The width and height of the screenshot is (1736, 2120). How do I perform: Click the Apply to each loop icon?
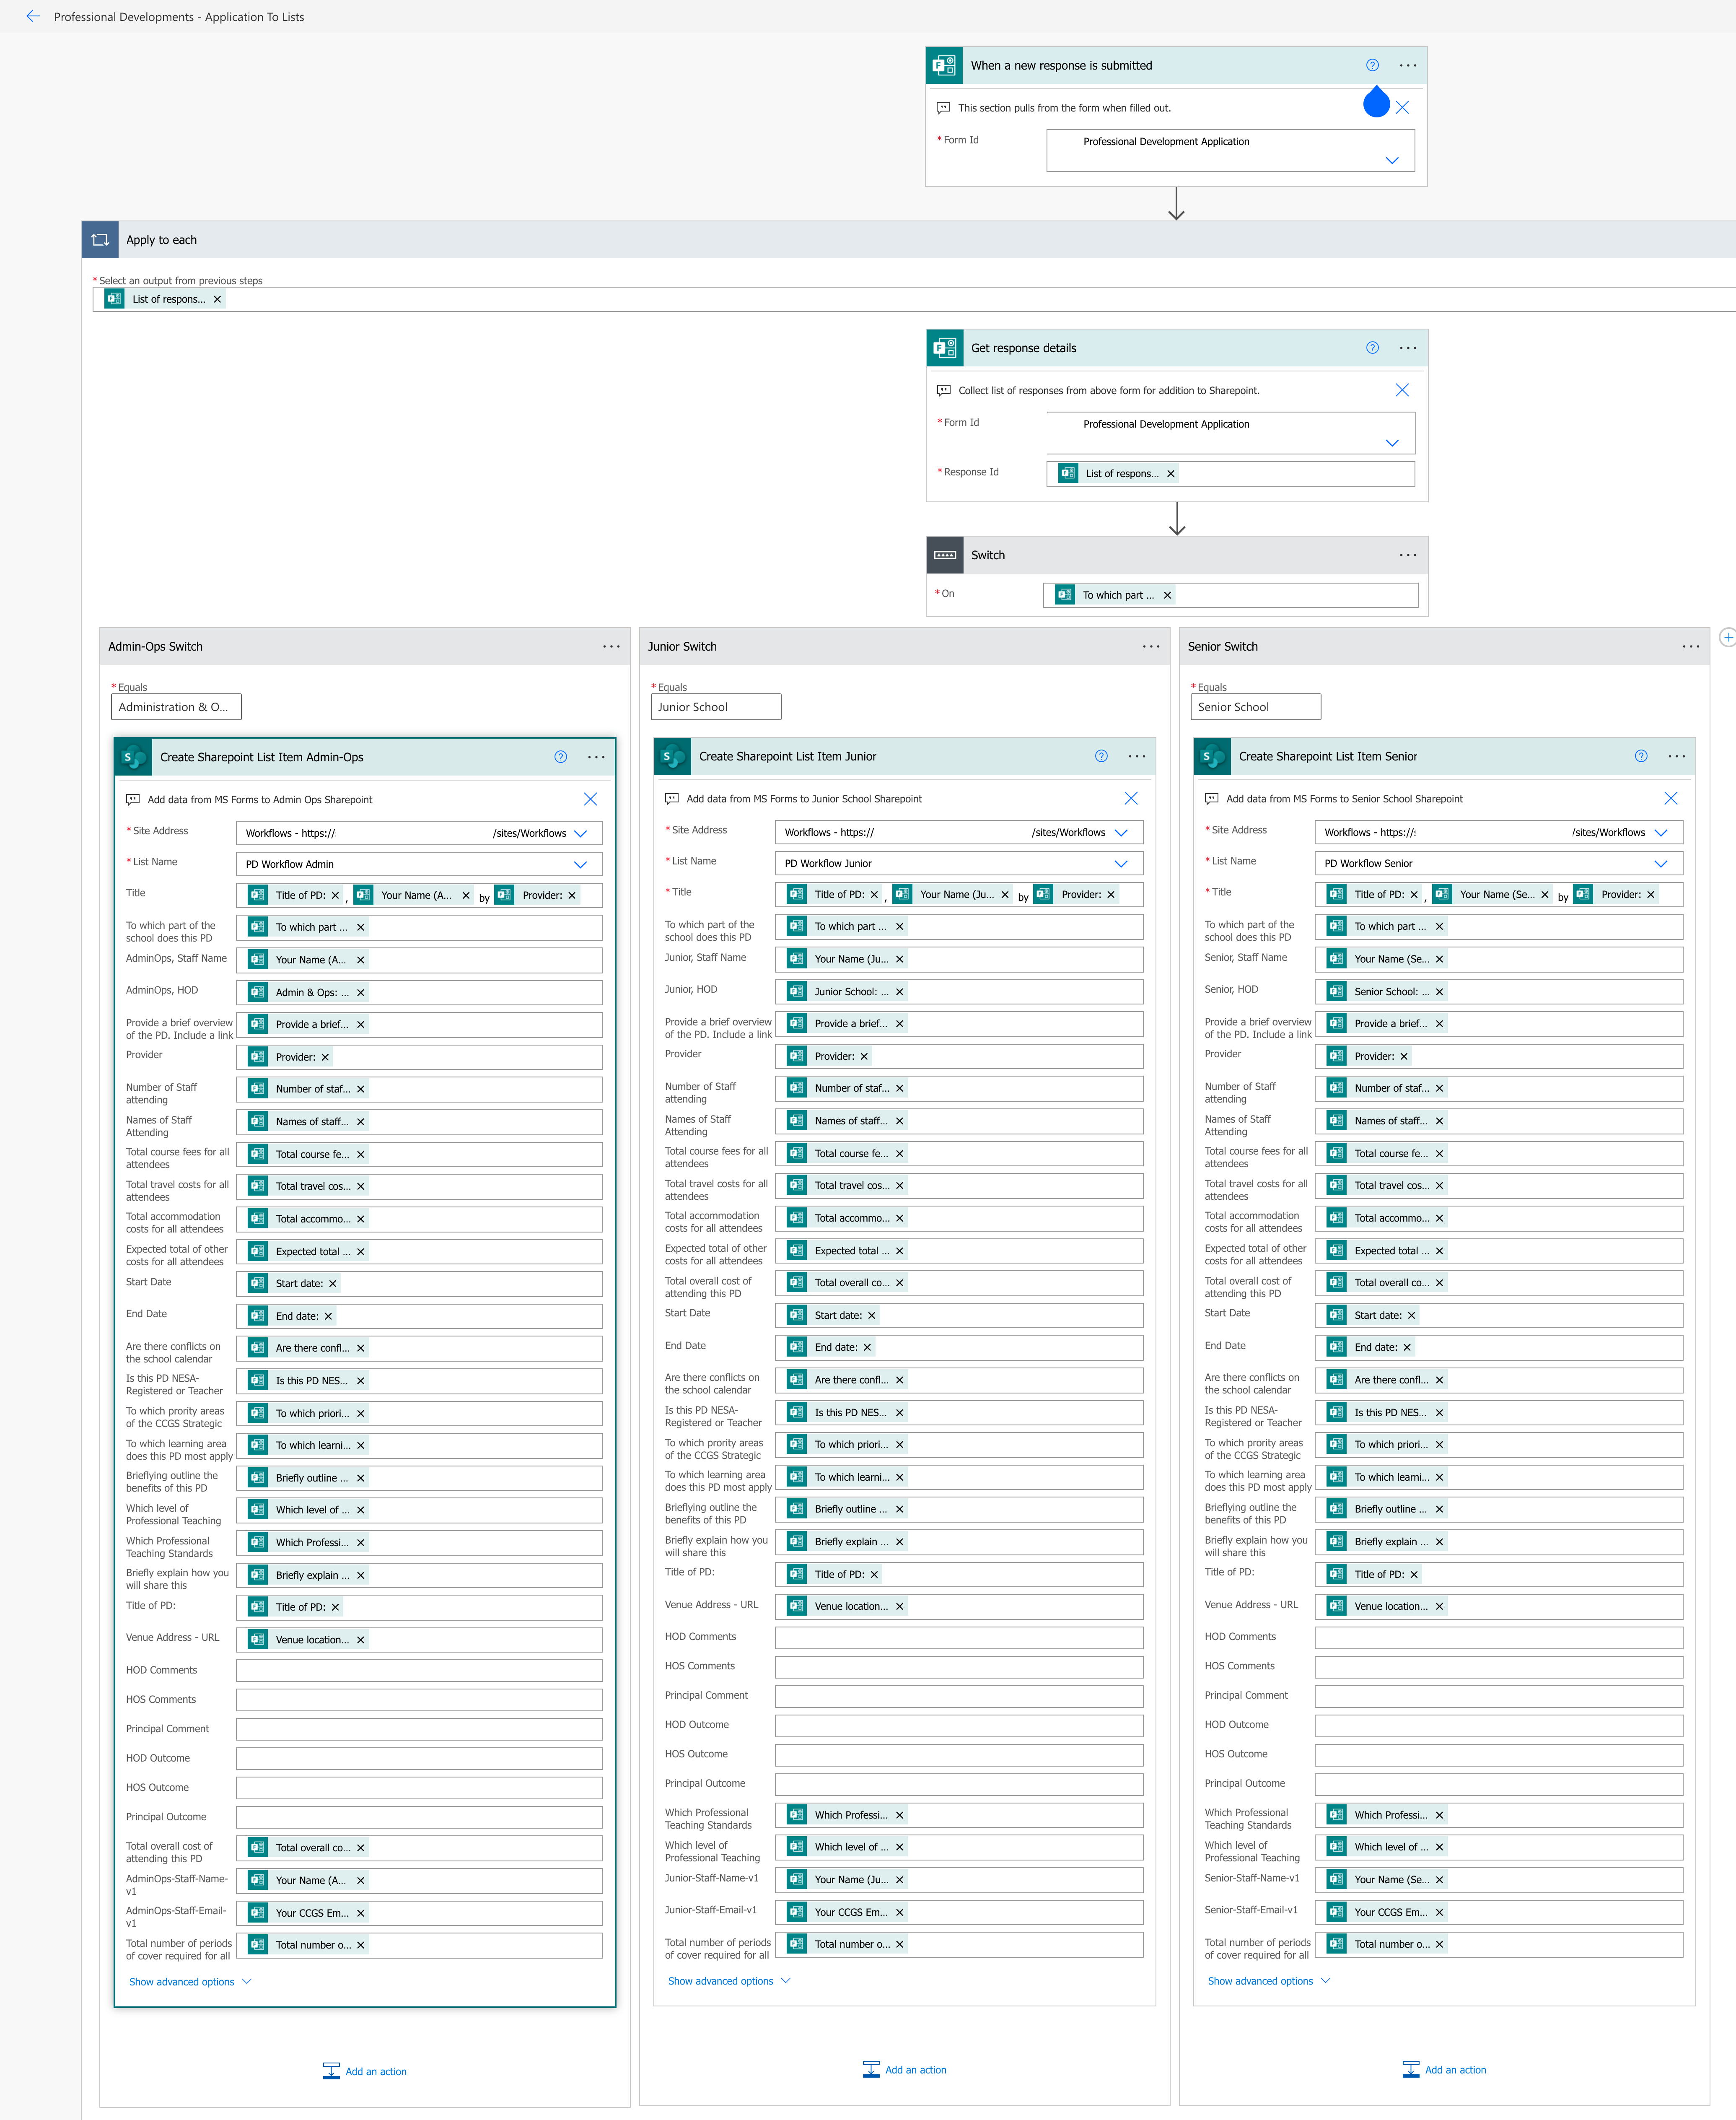point(100,240)
